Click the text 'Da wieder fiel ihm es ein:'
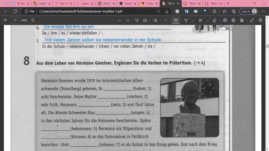This screenshot has width=269, height=151. [69, 27]
